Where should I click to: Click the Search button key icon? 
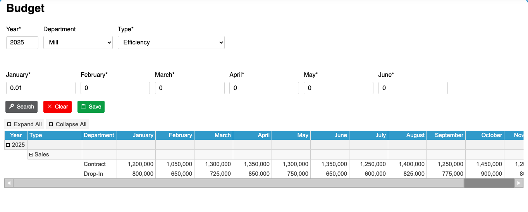12,107
